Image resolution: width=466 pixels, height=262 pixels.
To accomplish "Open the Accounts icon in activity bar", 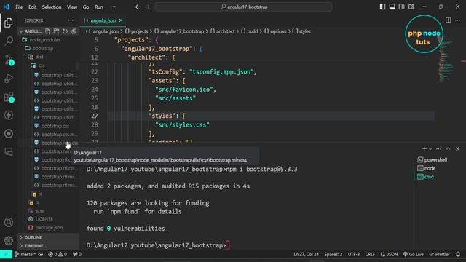I will click(x=9, y=222).
